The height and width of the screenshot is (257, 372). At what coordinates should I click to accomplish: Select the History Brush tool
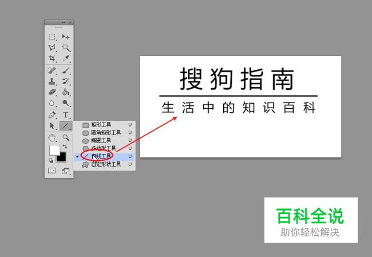point(66,81)
